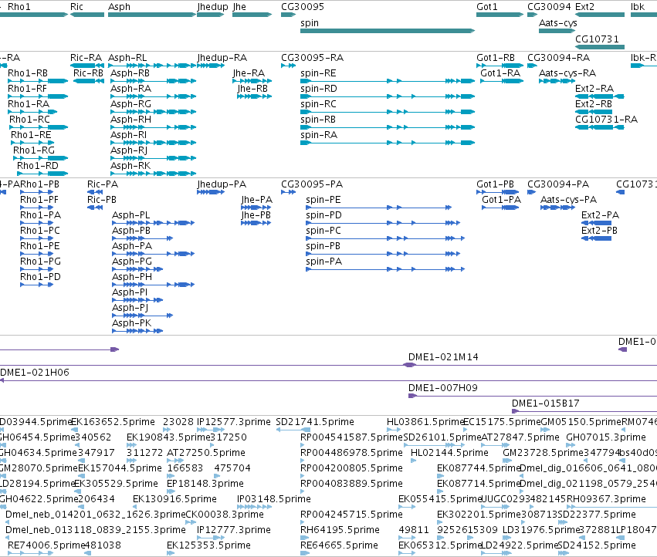The width and height of the screenshot is (657, 557).
Task: Click the Jhedup-RA transcript
Action: click(210, 66)
